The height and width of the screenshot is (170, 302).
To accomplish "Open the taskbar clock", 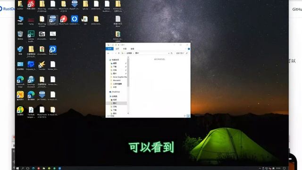I will click(x=278, y=168).
